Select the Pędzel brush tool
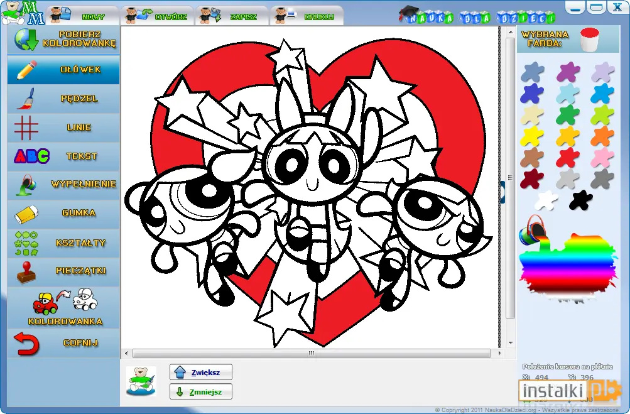 coord(63,99)
